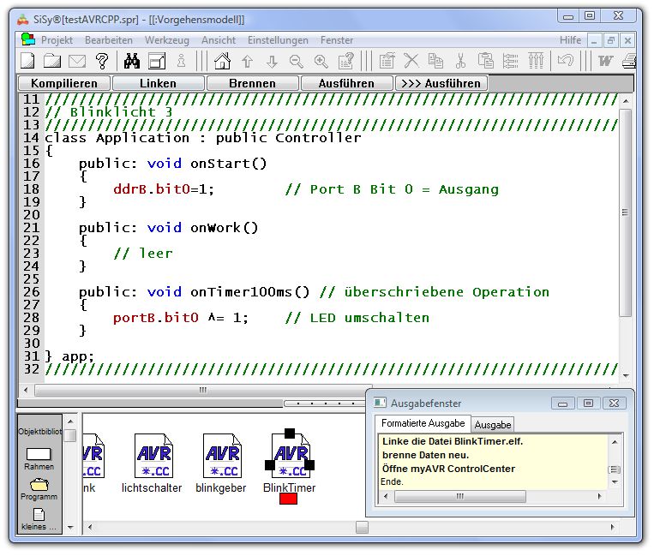
Task: Open the Projekt menu
Action: [x=57, y=40]
